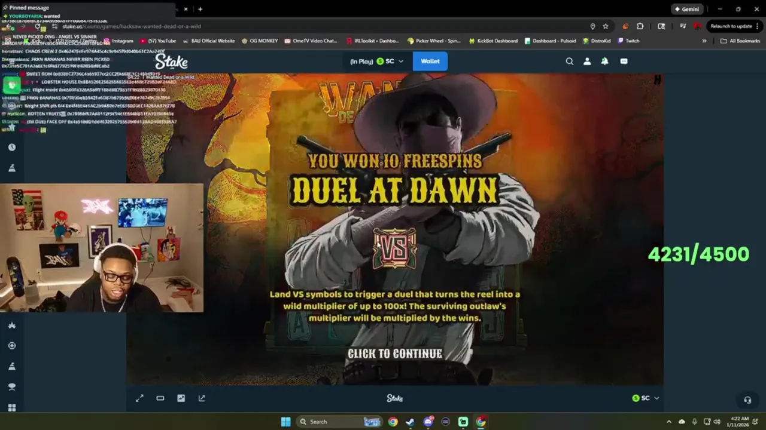Toggle theatre mode for the game
Screen dimensions: 766x430
[160, 398]
